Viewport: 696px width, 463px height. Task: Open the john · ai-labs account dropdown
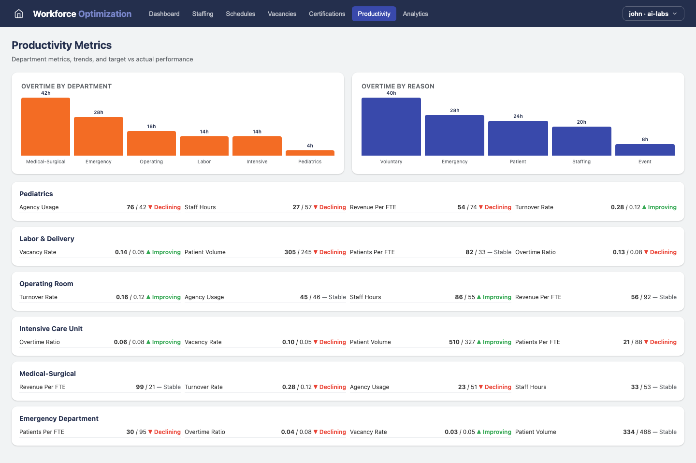(x=653, y=14)
